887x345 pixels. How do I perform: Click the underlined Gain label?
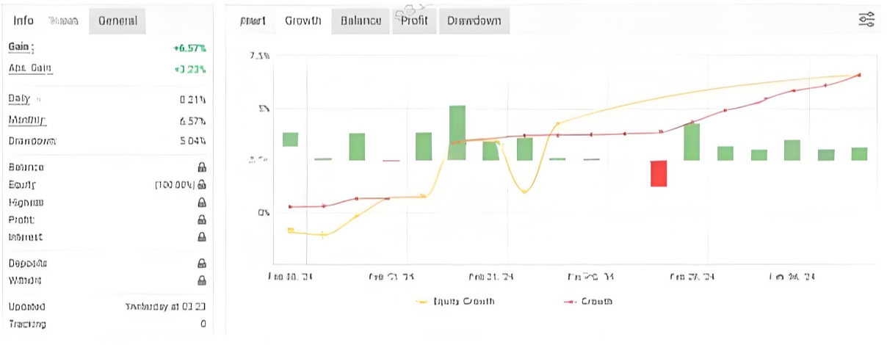click(x=21, y=46)
